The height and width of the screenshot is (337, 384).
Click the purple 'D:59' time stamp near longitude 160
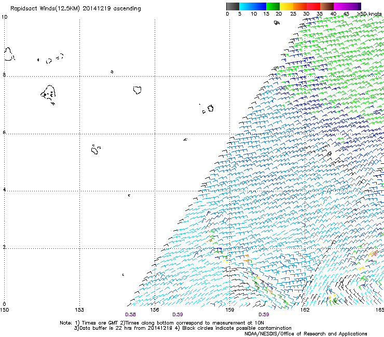click(264, 315)
